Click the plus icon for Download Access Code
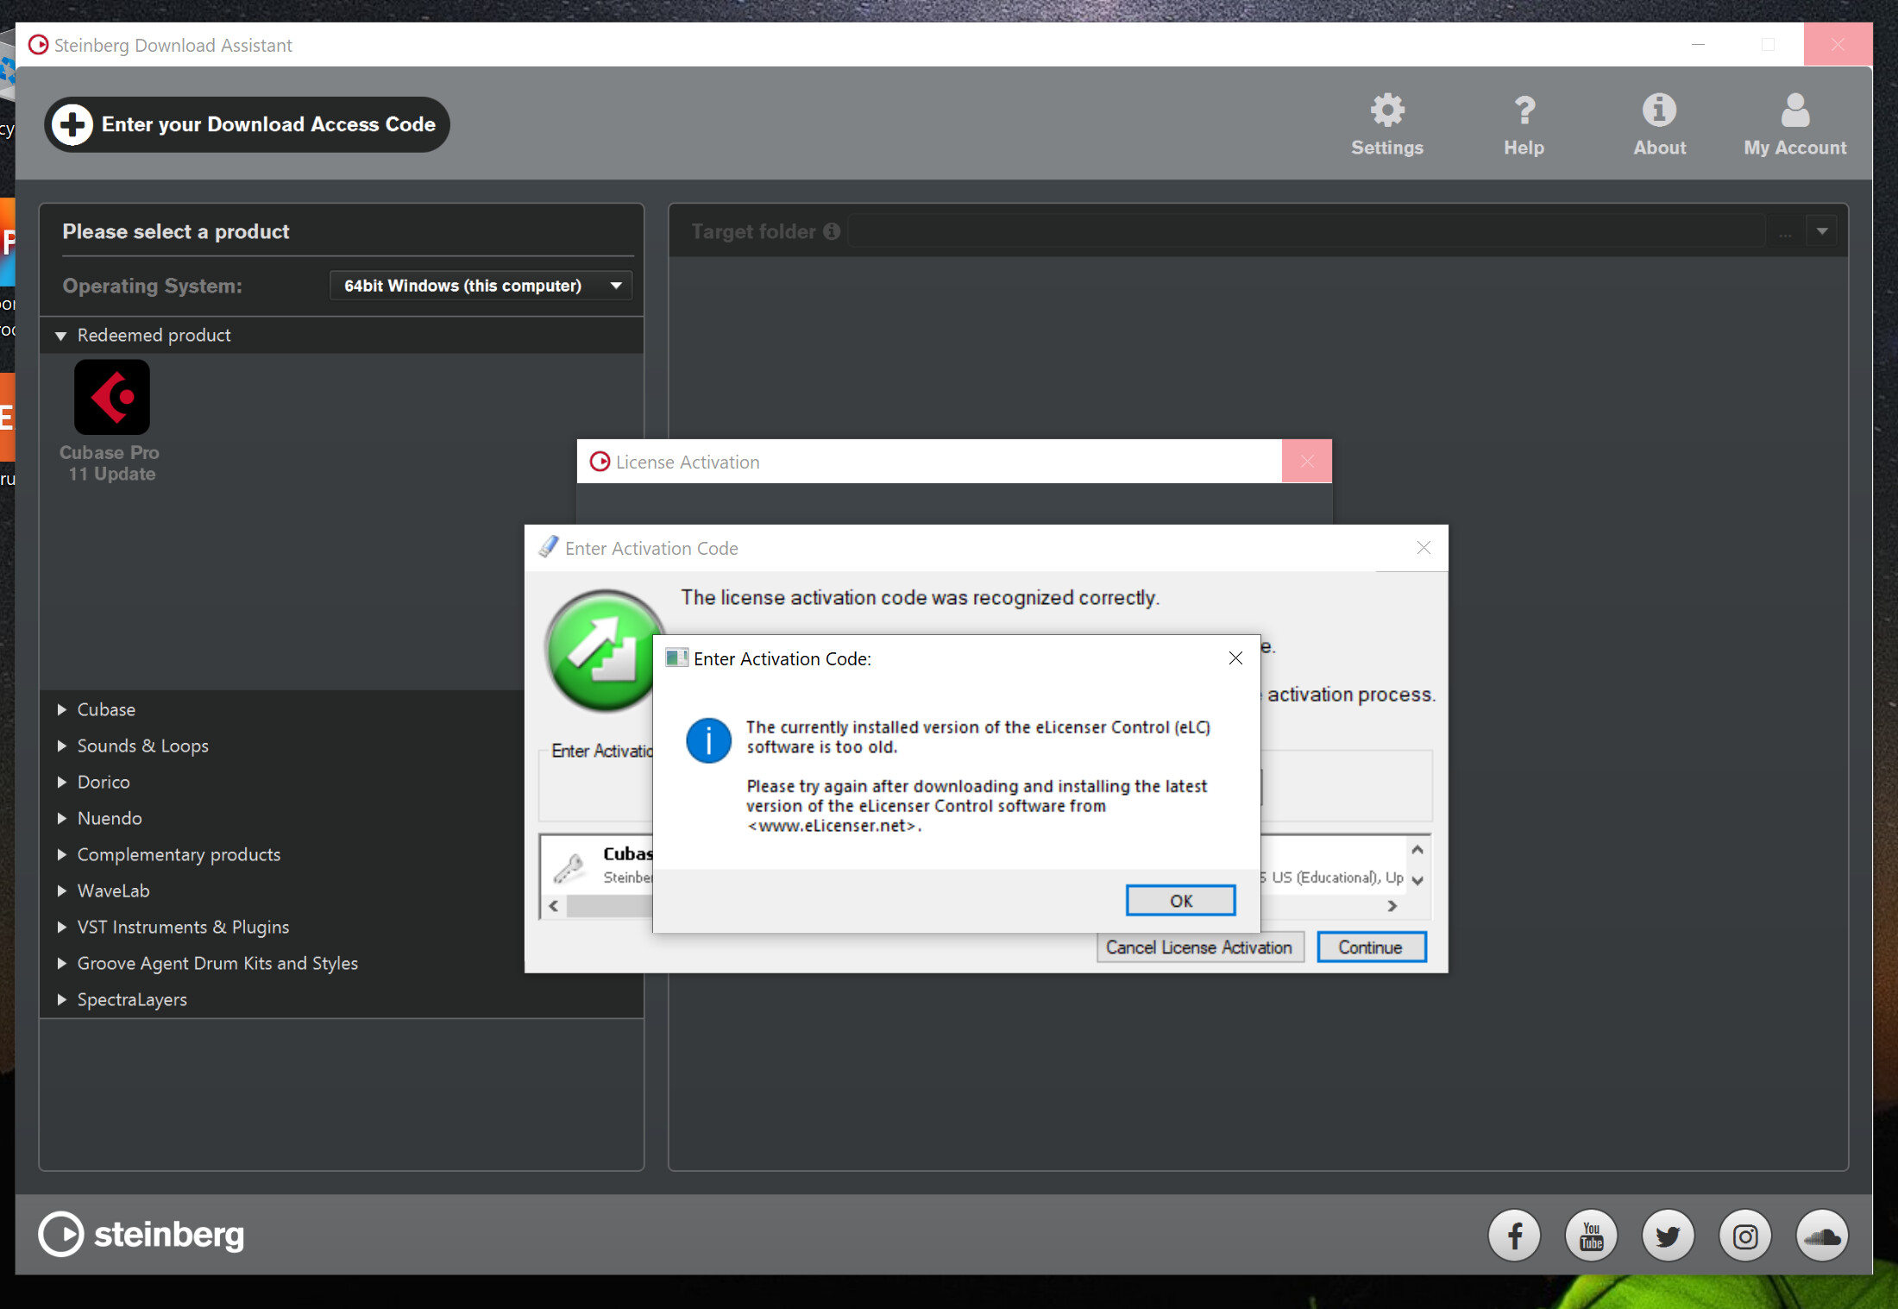The width and height of the screenshot is (1898, 1309). coord(72,125)
